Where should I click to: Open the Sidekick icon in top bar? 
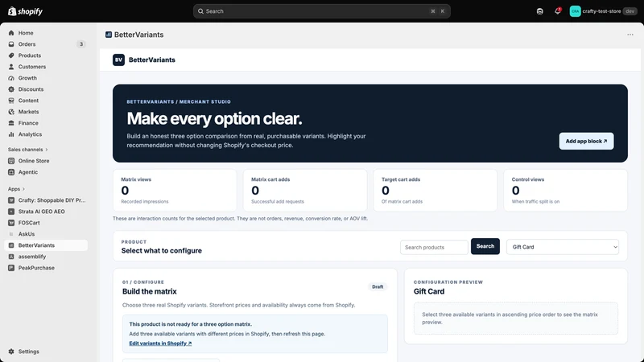pyautogui.click(x=539, y=11)
